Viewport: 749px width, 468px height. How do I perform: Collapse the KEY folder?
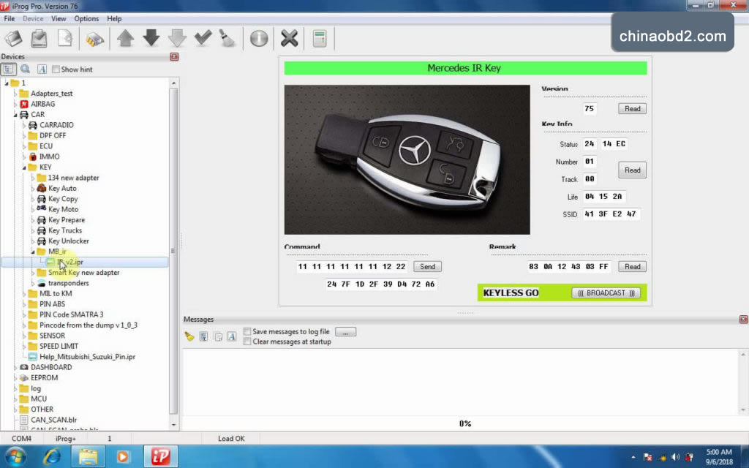point(24,167)
